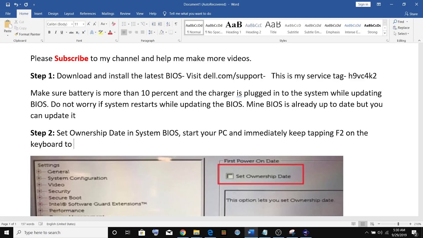Open the Font name combo box dropdown
This screenshot has width=423, height=238.
pyautogui.click(x=71, y=24)
